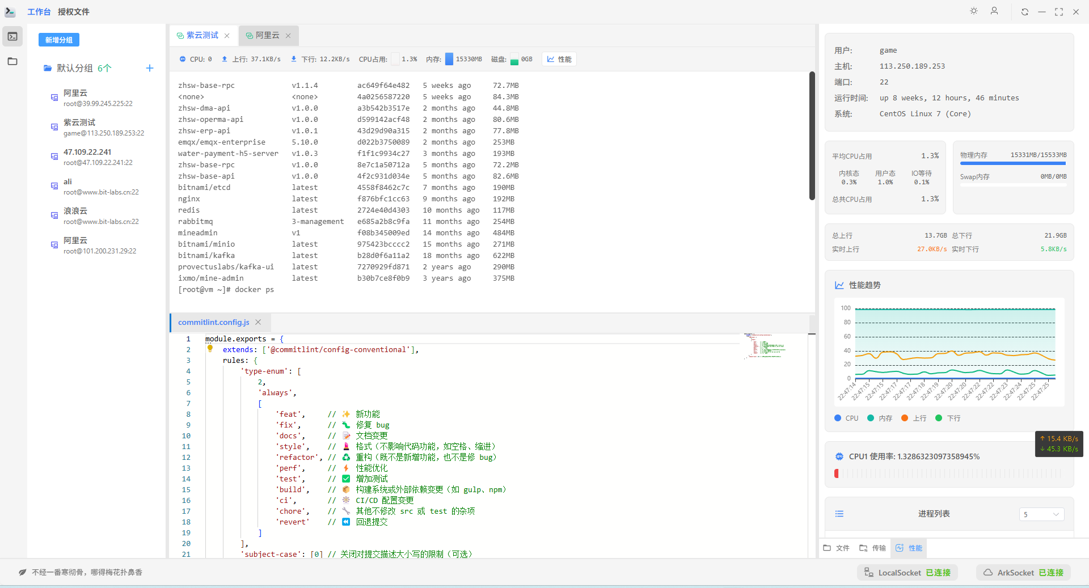Click the 性能 button in status bar
The image size is (1089, 588).
[x=559, y=59]
